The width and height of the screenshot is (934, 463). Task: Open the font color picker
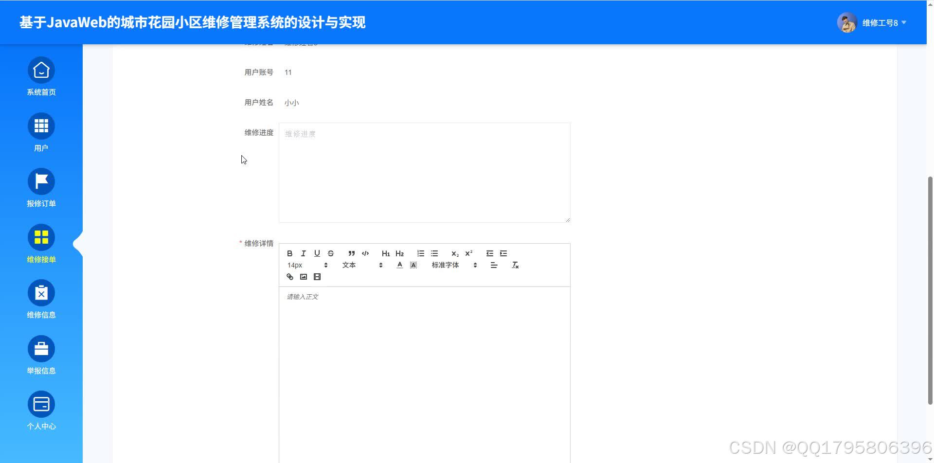[399, 265]
